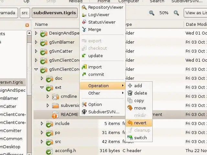Click the acconfig.h file icon
Image resolution: width=207 pixels, height=155 pixels.
[49, 151]
